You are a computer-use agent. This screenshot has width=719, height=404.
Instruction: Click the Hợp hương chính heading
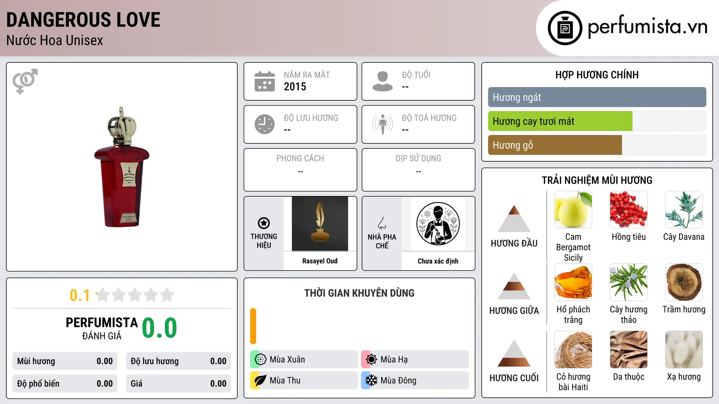[597, 75]
